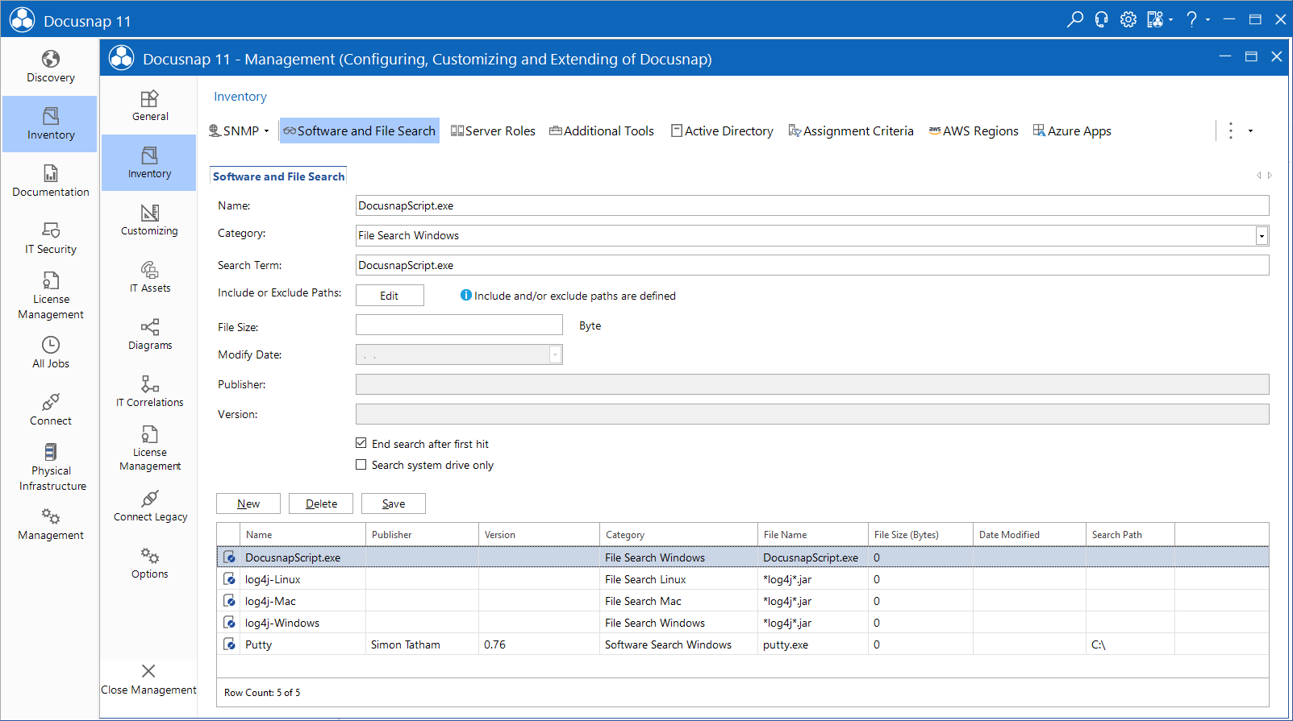The width and height of the screenshot is (1293, 721).
Task: Click Edit for include or exclude paths
Action: (x=390, y=296)
